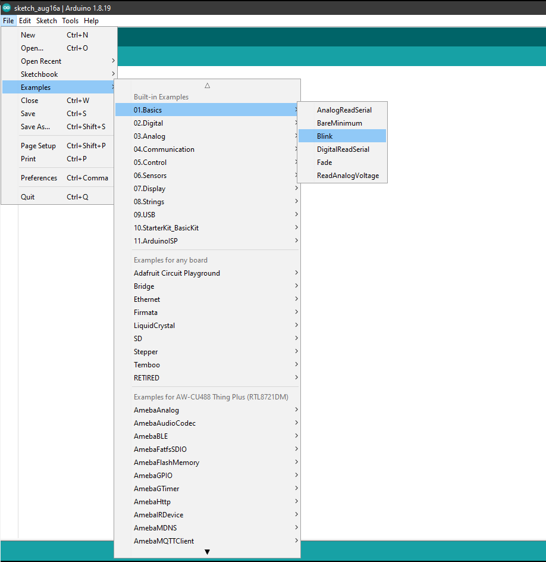Viewport: 546px width, 562px height.
Task: Open Preferences from the File menu
Action: [x=59, y=178]
